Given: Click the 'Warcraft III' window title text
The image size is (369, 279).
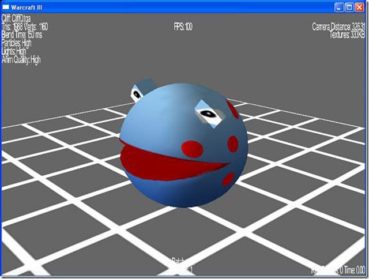Looking at the screenshot, I should tap(27, 7).
